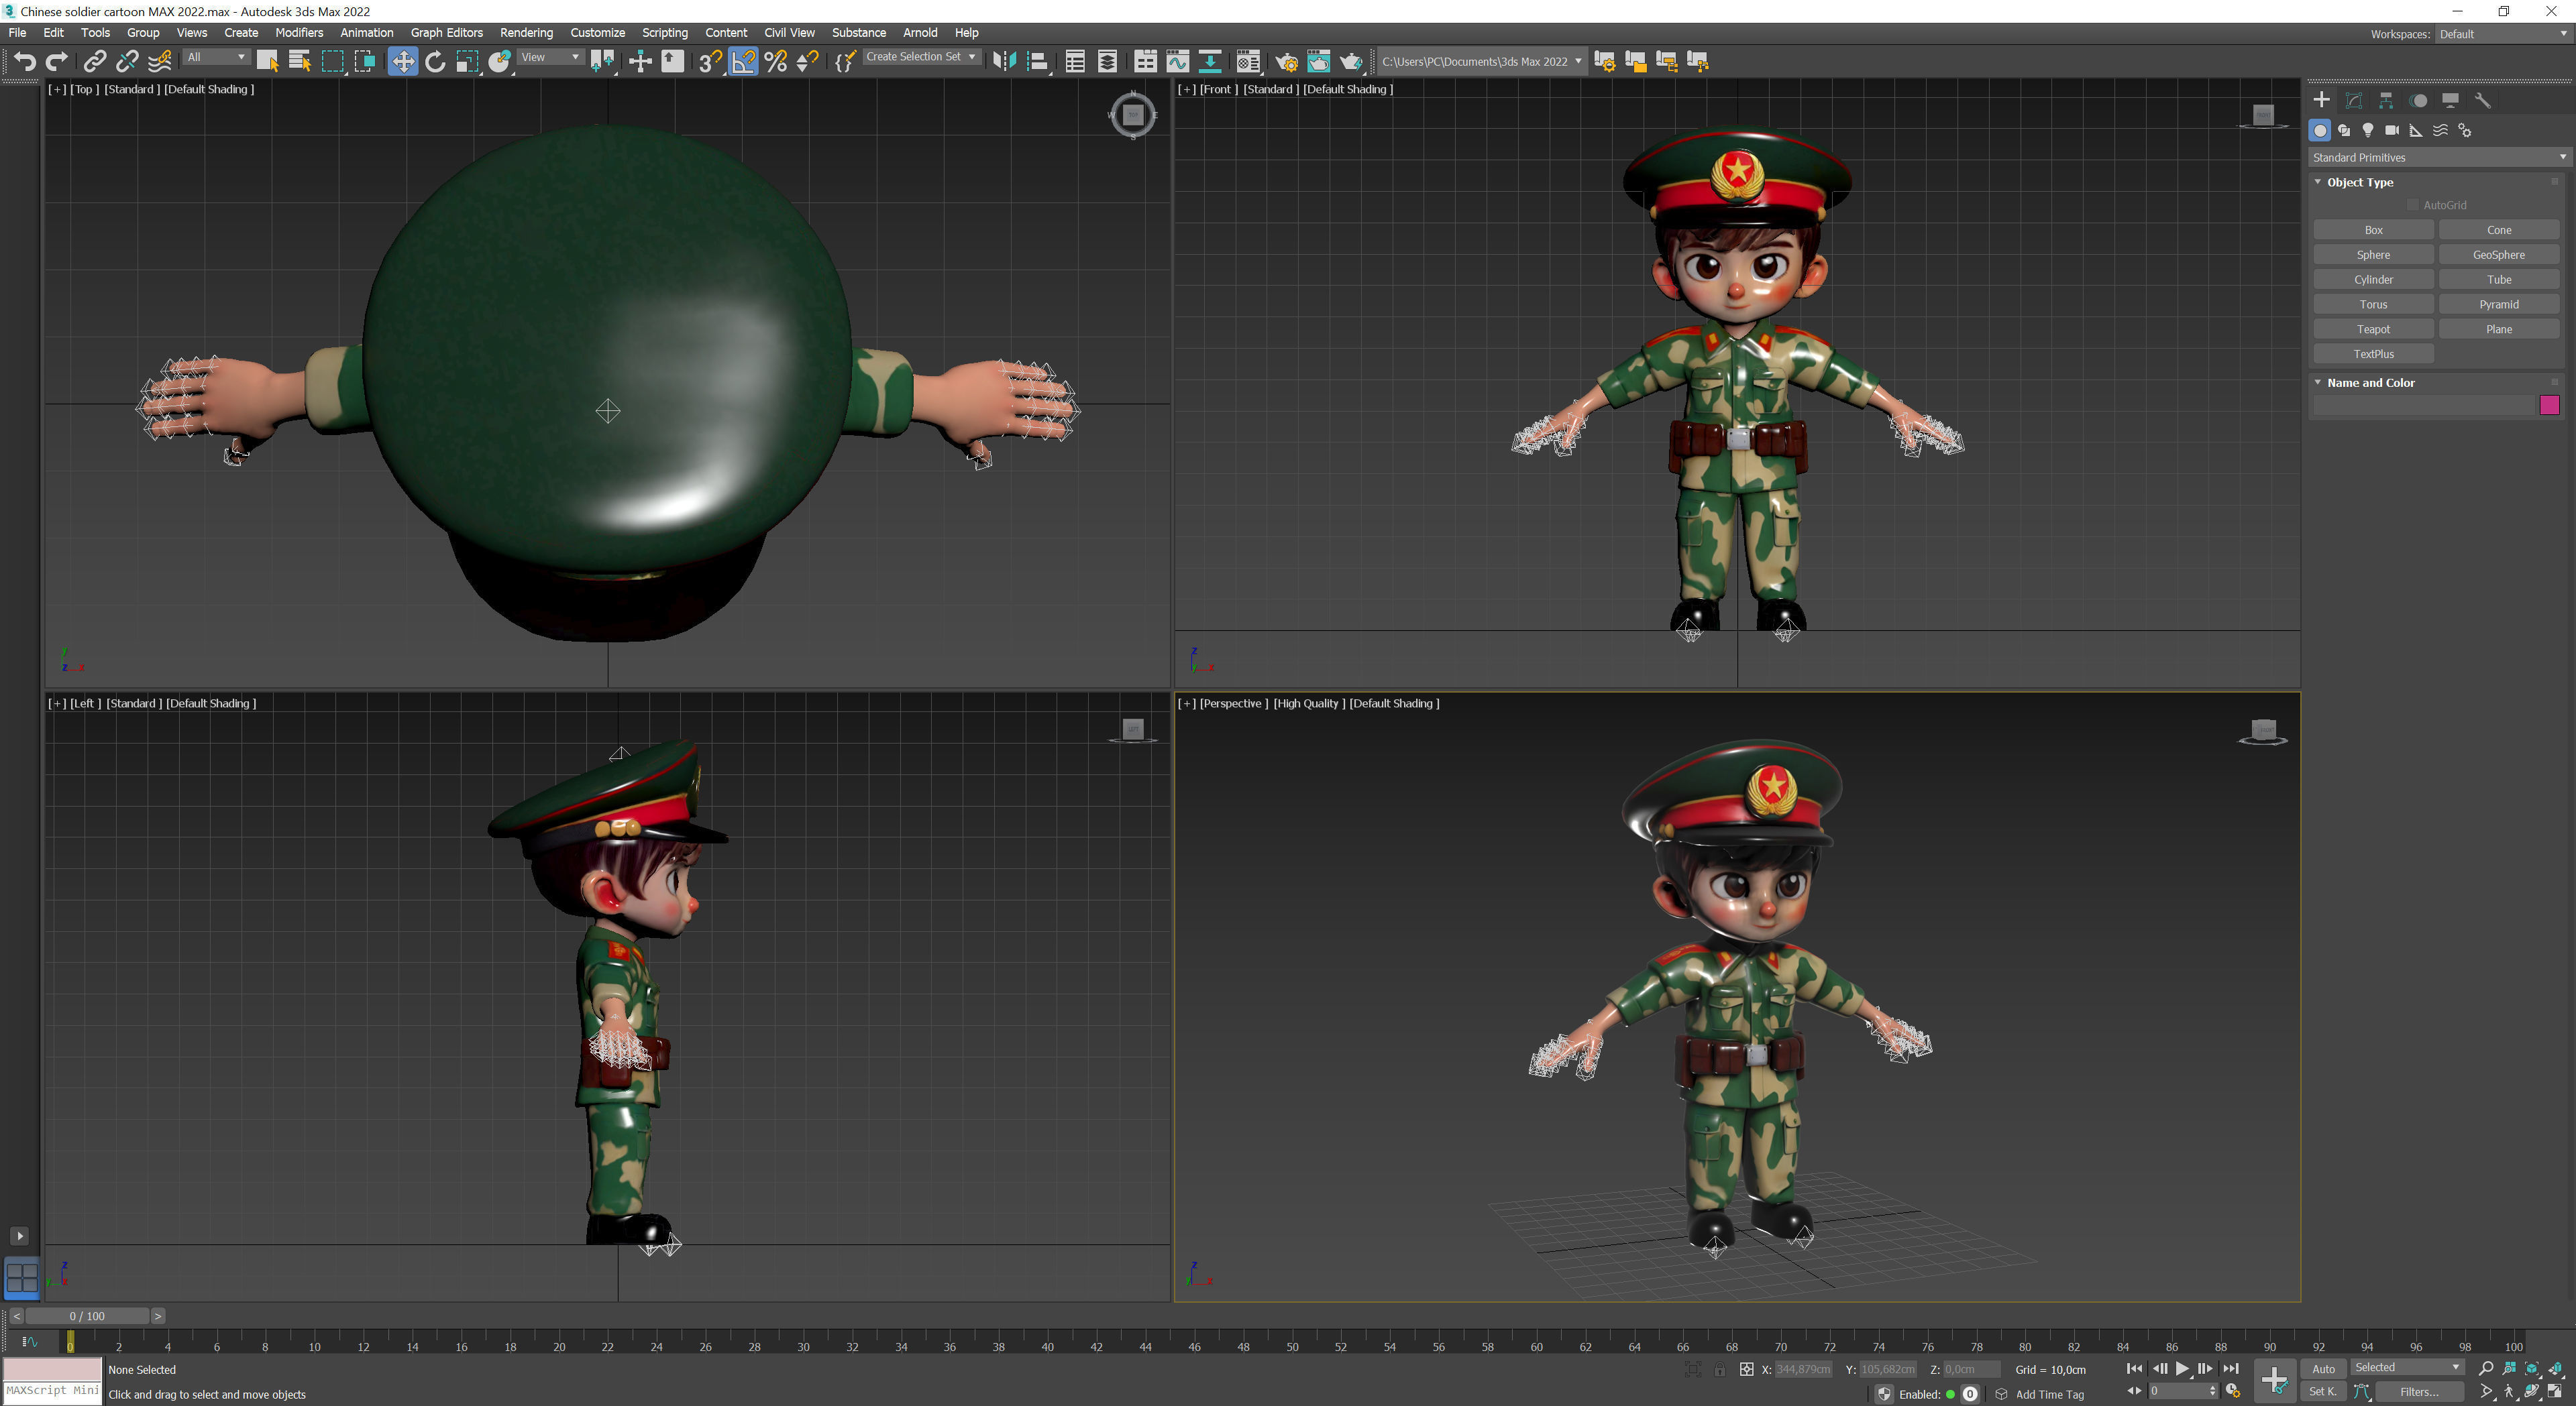Image resolution: width=2576 pixels, height=1406 pixels.
Task: Select the Shapes category icon
Action: (x=2344, y=131)
